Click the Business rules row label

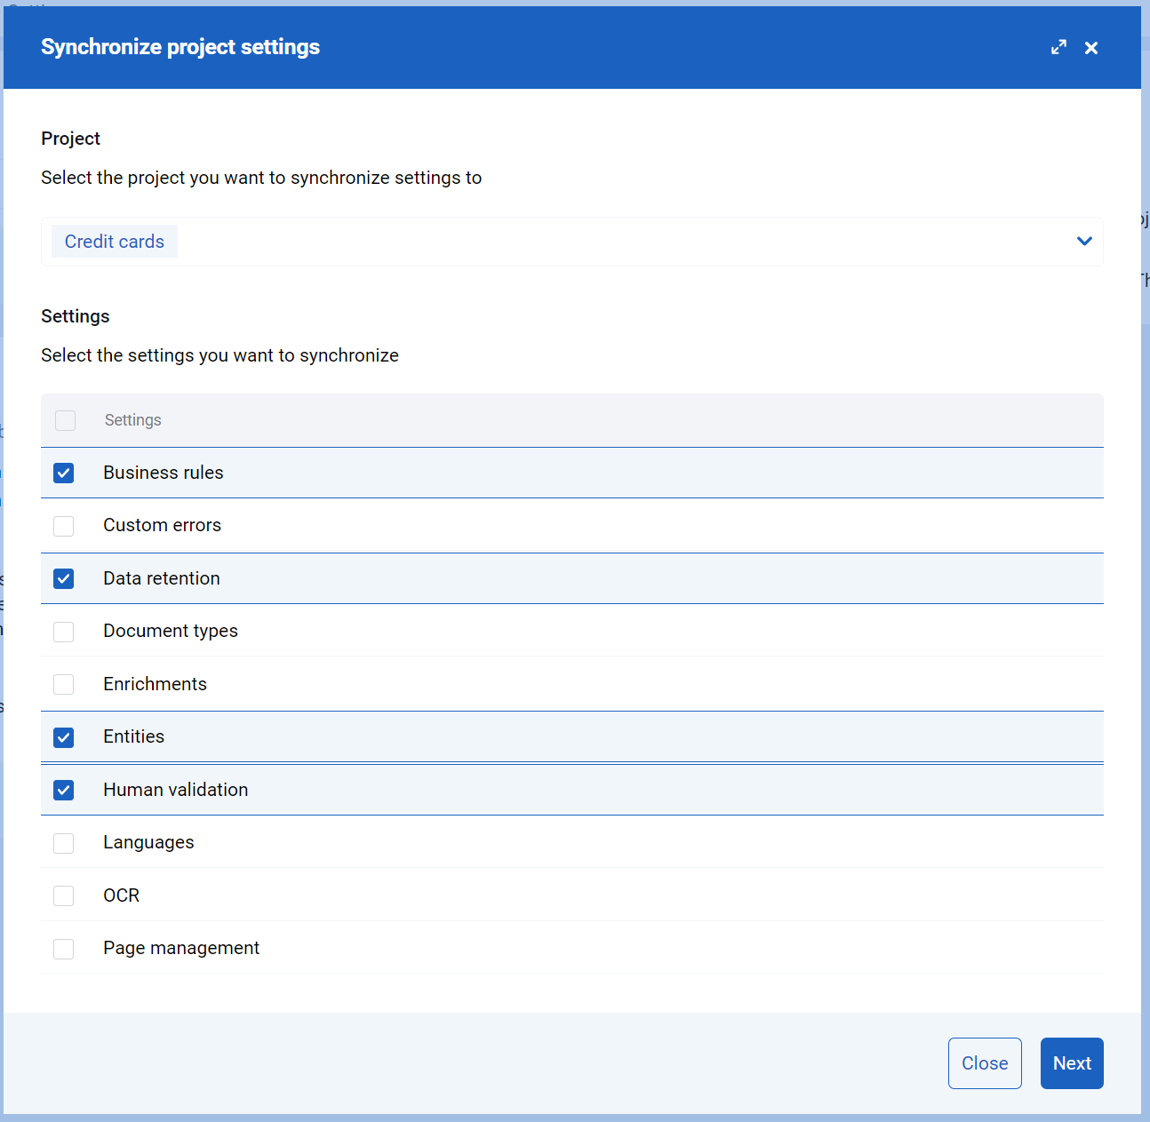[164, 473]
